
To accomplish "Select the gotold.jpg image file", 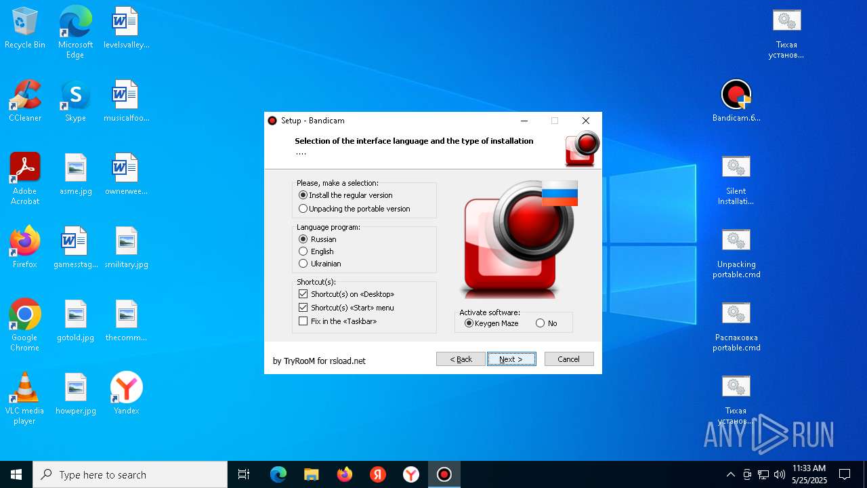I will (75, 321).
